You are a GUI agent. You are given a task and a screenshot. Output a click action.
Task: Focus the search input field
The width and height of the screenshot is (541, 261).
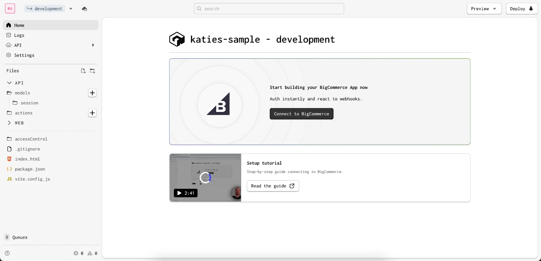(269, 9)
